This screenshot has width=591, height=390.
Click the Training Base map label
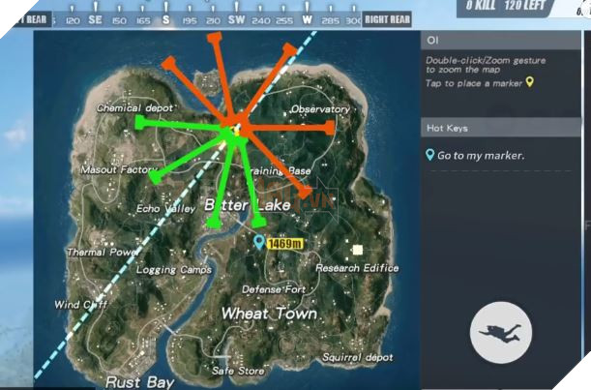pyautogui.click(x=281, y=171)
